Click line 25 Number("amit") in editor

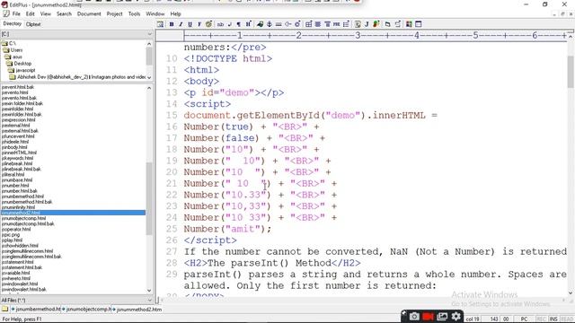pos(227,229)
